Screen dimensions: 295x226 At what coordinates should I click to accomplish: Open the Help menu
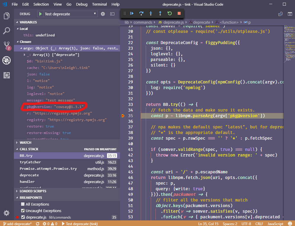coord(115,4)
